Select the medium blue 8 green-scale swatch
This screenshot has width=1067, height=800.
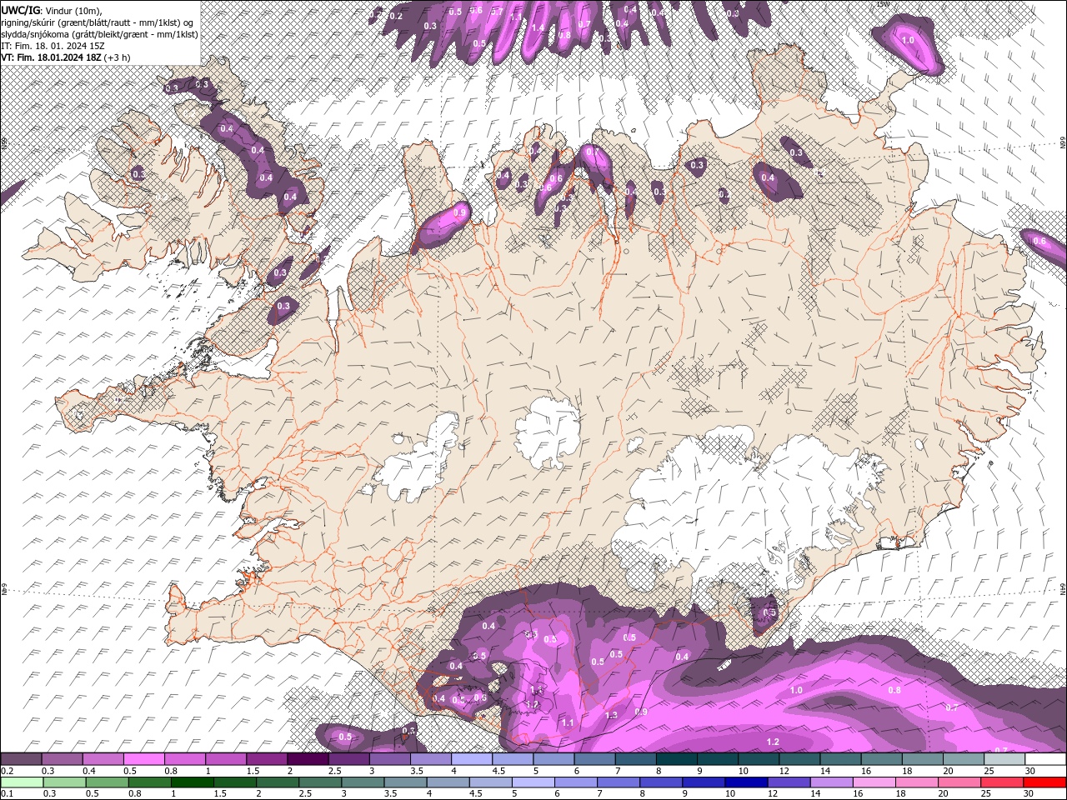660,782
